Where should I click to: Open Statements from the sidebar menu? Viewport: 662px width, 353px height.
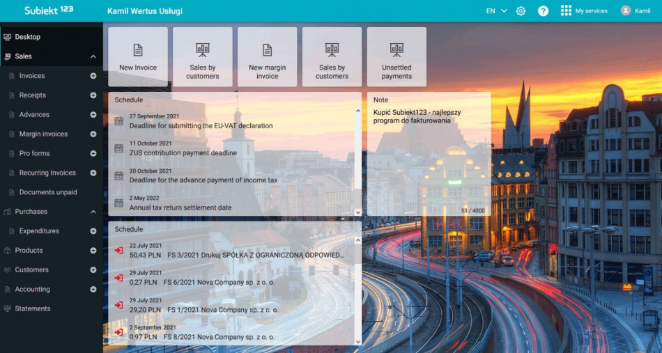pos(33,308)
